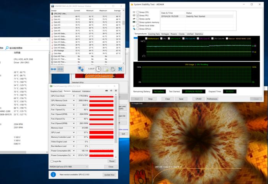268x184 pixels.
Task: Click Stop button in AIDA64 stability test
Action: click(150, 99)
